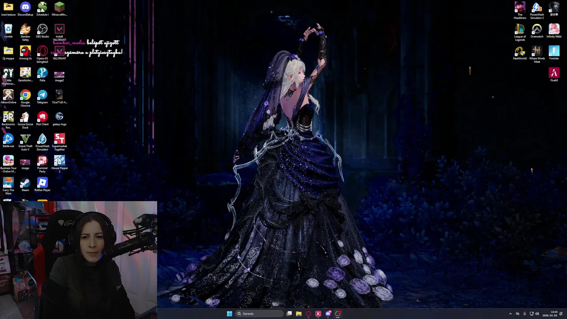
Task: Open network settings from the tray
Action: 532,314
